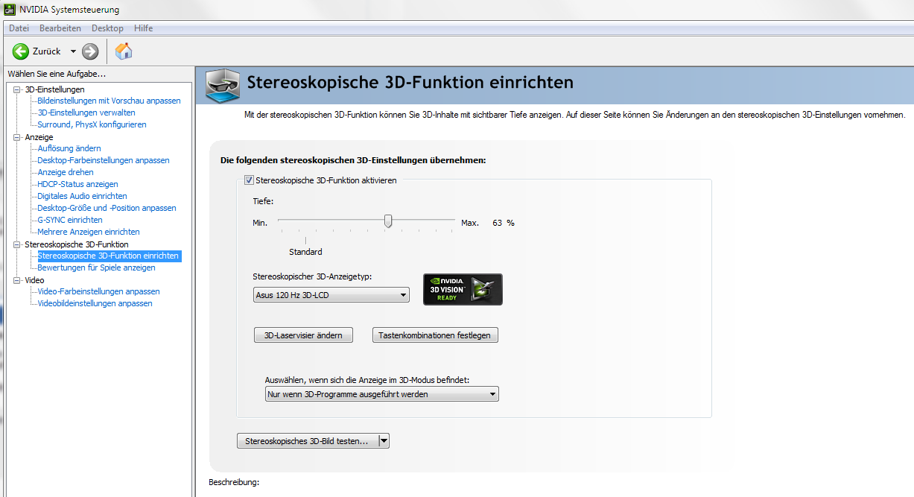Click the Tiefe depth slider handle
This screenshot has width=914, height=497.
coord(388,221)
